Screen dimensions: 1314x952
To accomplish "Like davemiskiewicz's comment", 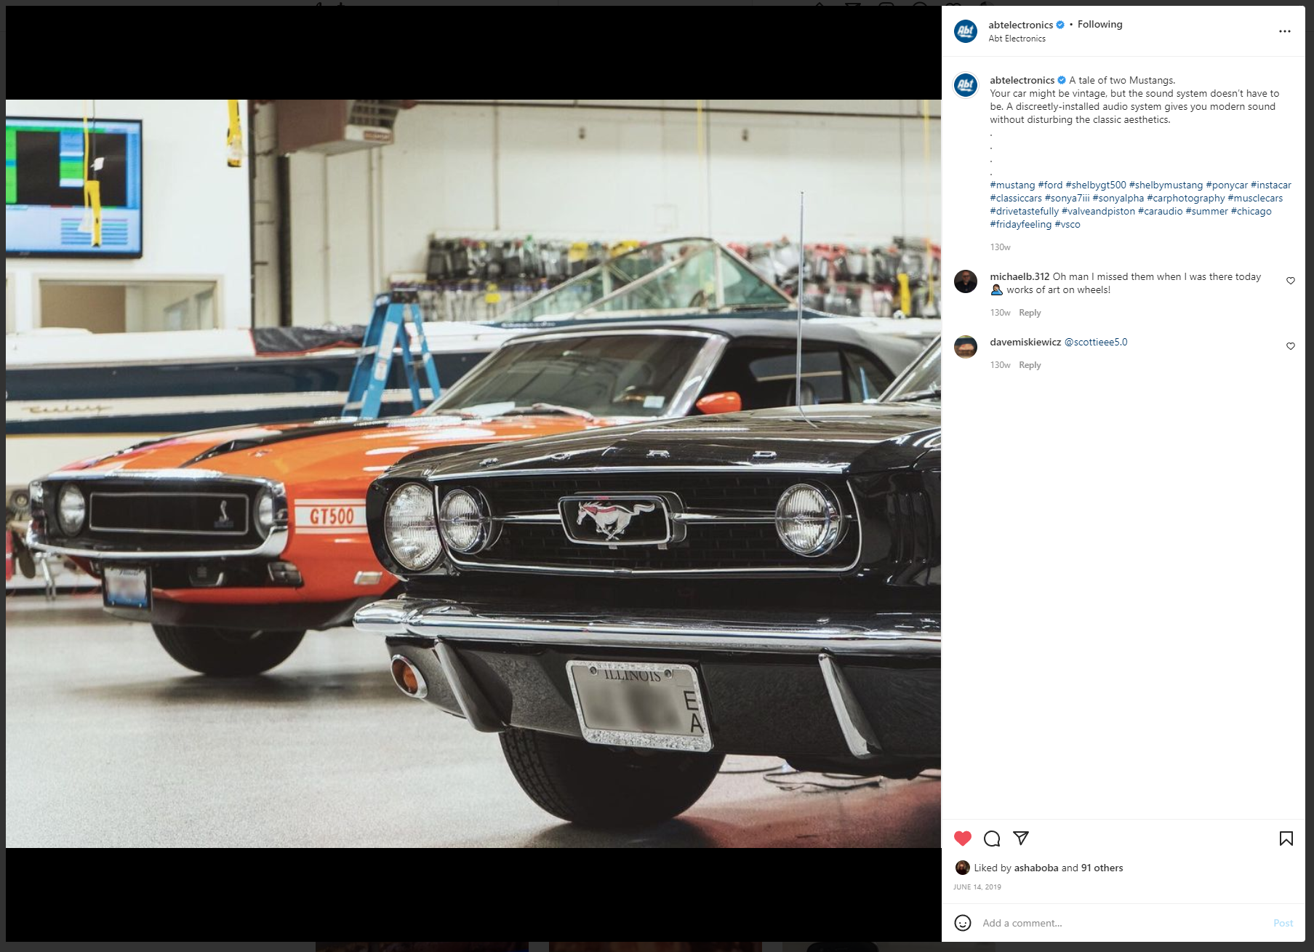I will click(1291, 346).
